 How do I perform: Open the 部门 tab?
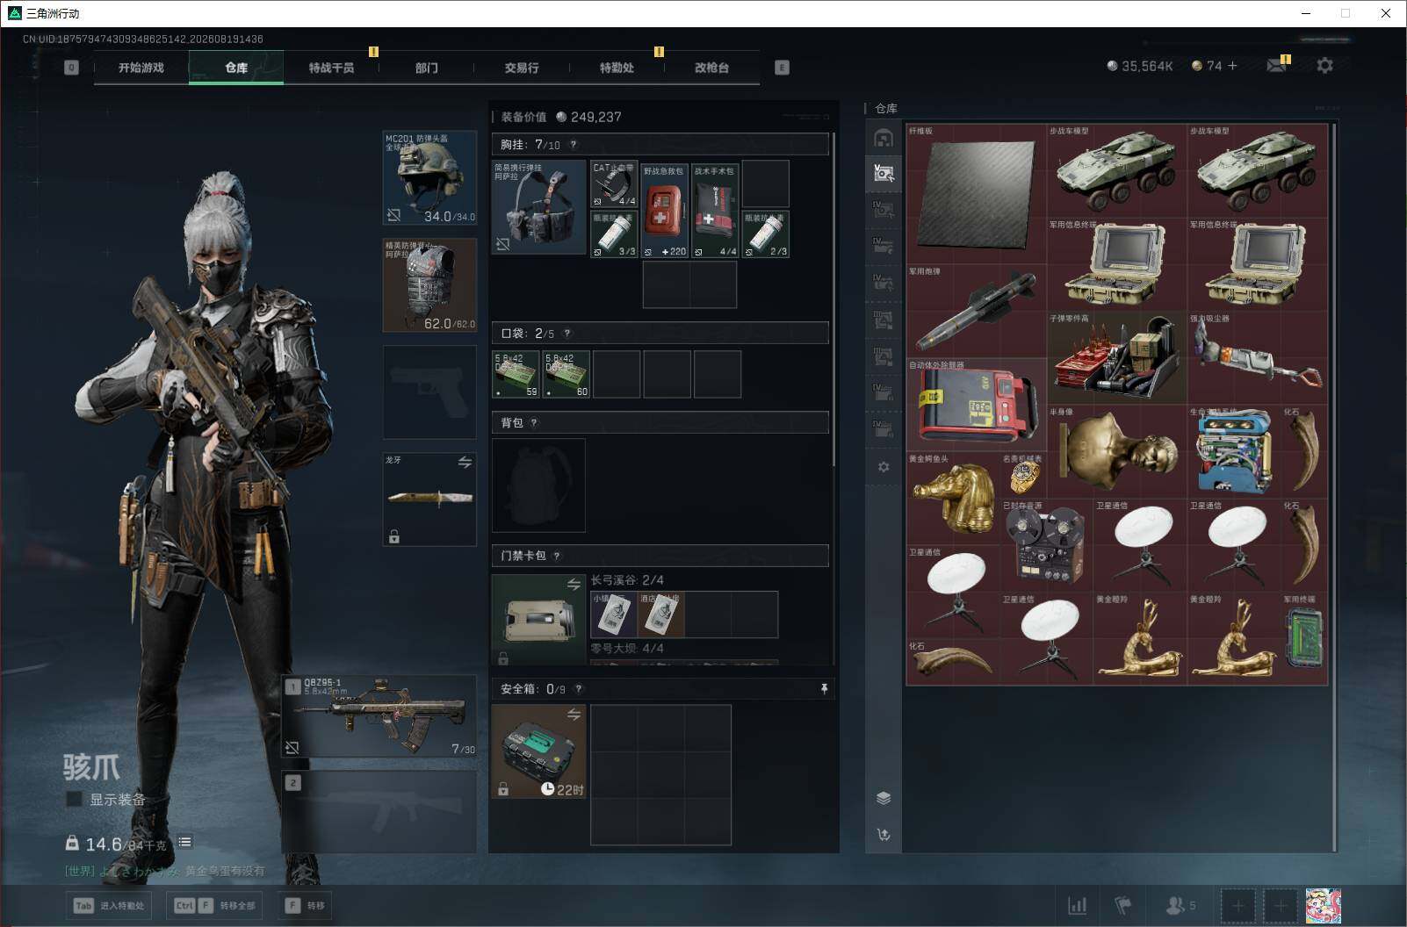point(426,68)
